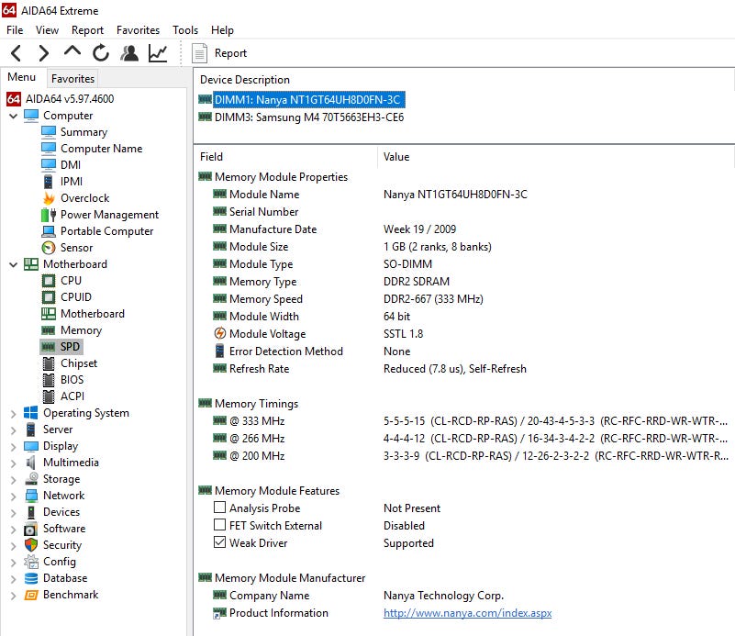Click the Error Detection Method icon

(x=219, y=351)
